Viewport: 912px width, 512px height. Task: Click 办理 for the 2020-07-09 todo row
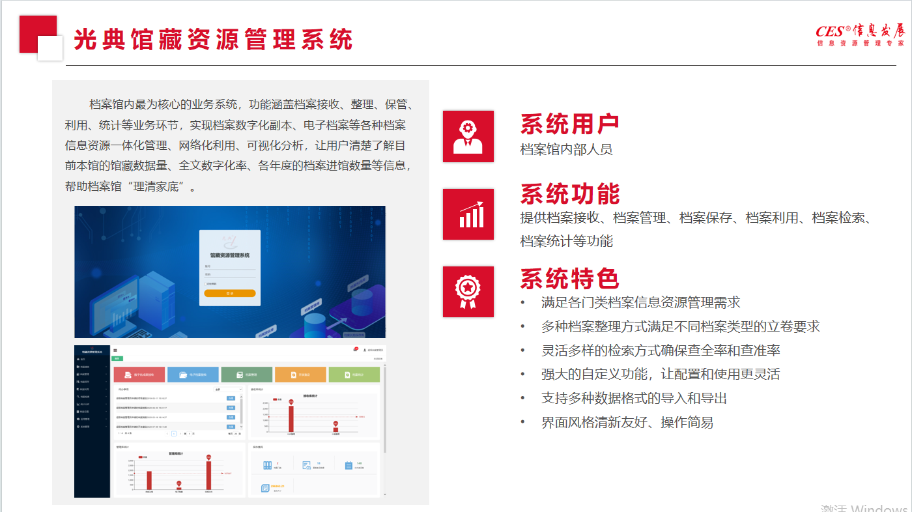[x=231, y=427]
